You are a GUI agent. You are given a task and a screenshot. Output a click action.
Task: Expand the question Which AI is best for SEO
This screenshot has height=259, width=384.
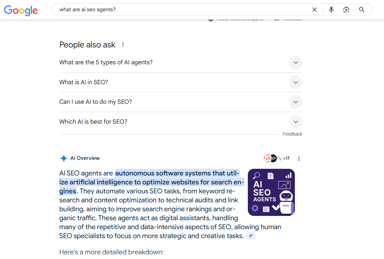295,122
